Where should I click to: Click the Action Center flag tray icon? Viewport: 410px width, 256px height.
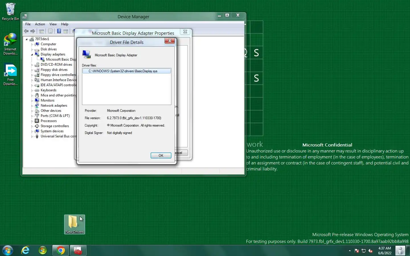(x=357, y=251)
